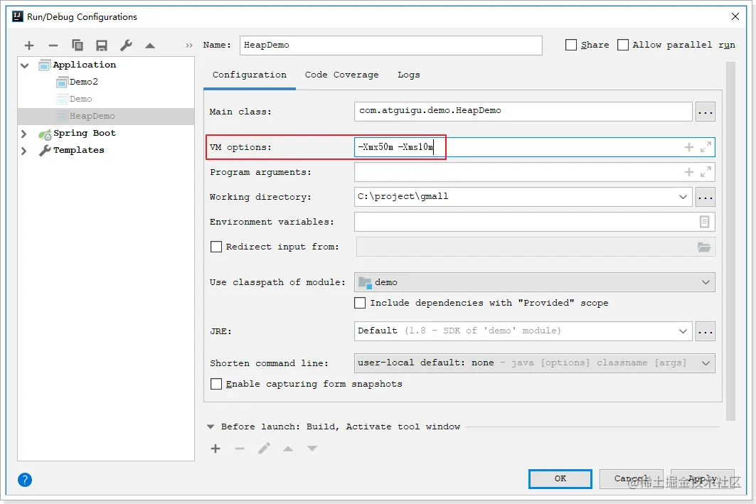
Task: Save the configuration with the floppy disk icon
Action: coord(101,45)
